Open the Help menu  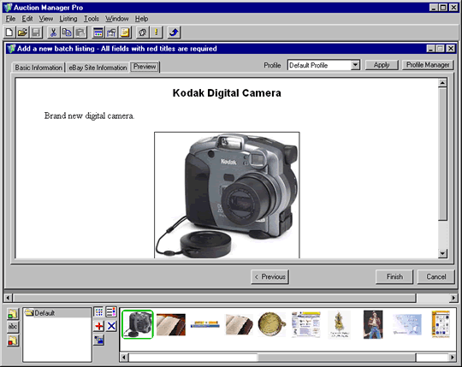click(x=141, y=19)
